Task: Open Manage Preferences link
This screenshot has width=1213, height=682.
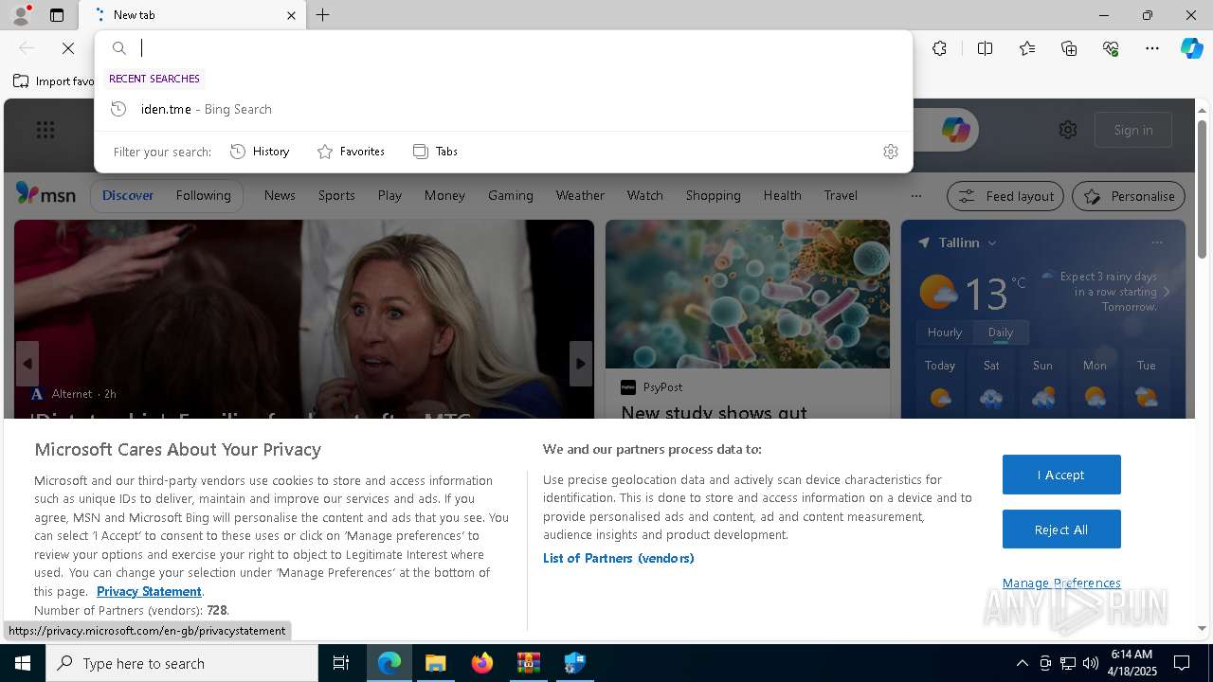Action: click(x=1061, y=583)
